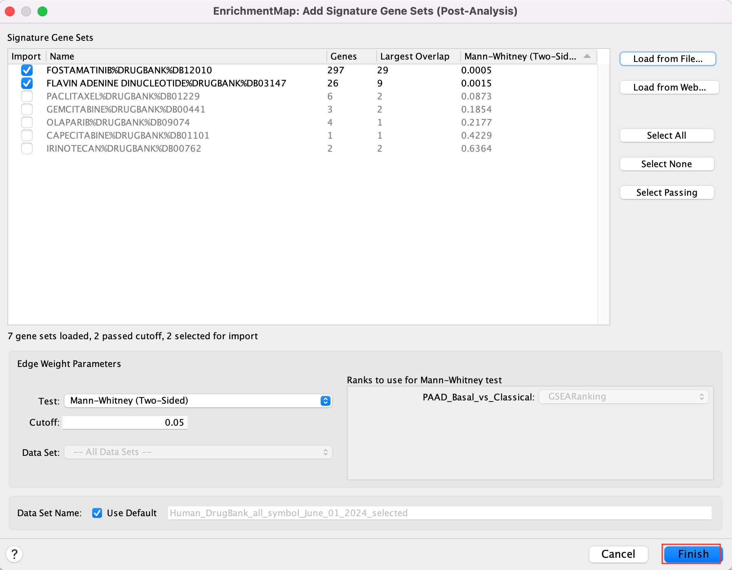732x570 pixels.
Task: Sort by the Genes column header
Action: (x=344, y=56)
